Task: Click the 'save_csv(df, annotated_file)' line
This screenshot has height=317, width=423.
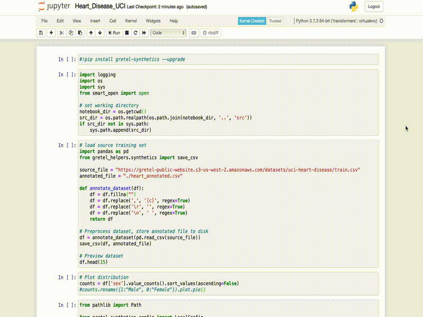Action: (x=115, y=244)
